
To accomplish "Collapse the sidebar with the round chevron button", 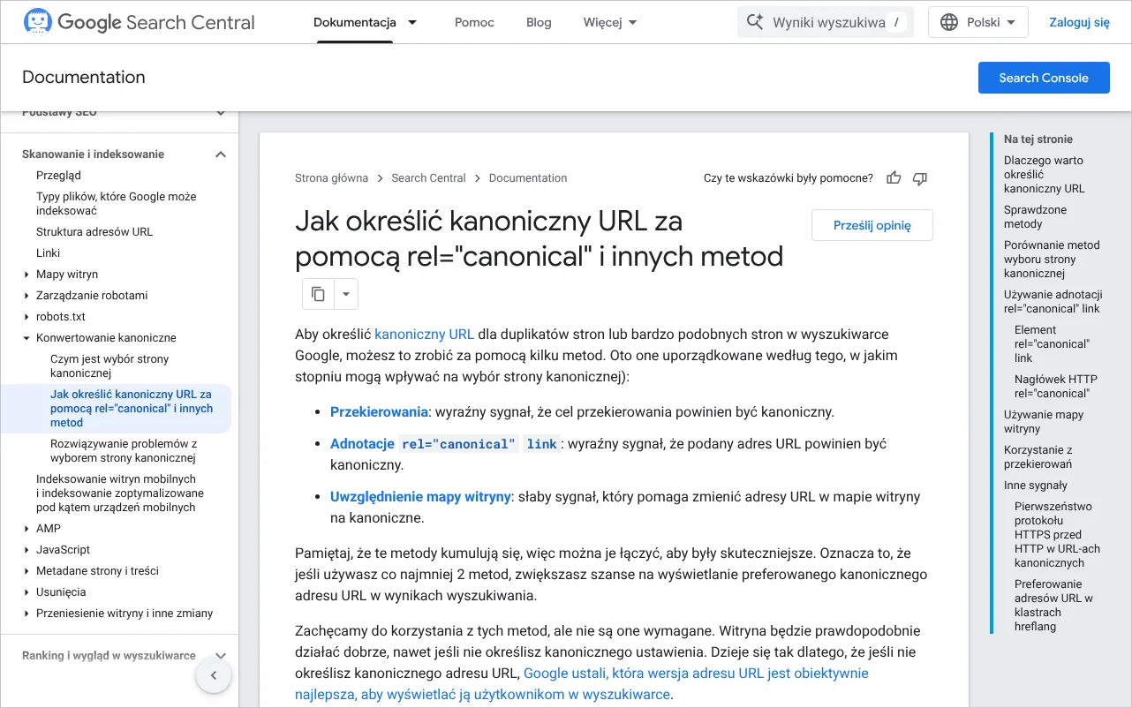I will [x=213, y=676].
